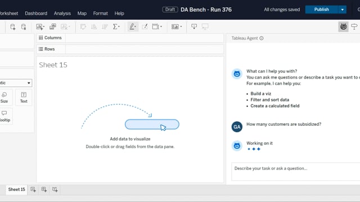Click the 'How many customers are subsidized?' message
This screenshot has height=202, width=360.
tap(283, 124)
